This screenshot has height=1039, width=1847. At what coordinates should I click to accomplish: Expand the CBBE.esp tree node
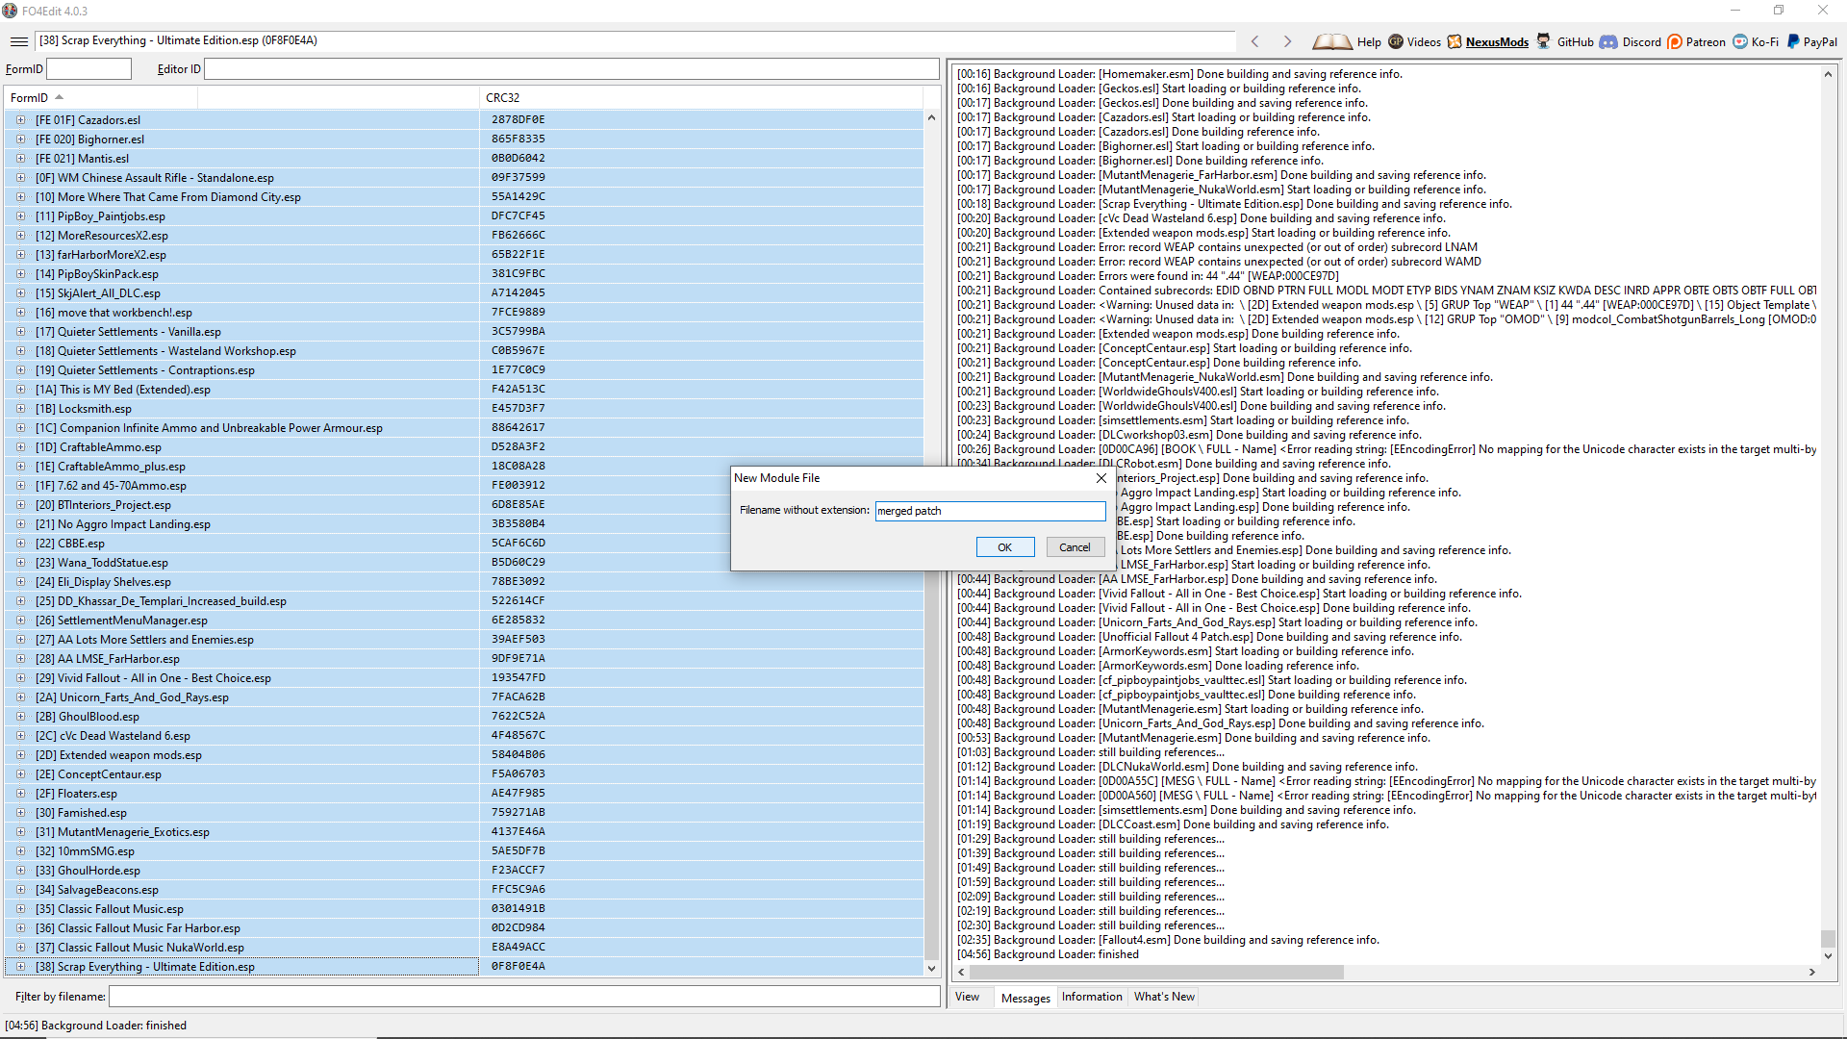[20, 544]
